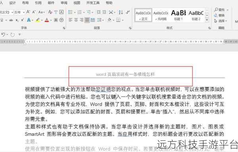Open the 引用 tab
Screen dimensions: 238x152
pos(38,3)
